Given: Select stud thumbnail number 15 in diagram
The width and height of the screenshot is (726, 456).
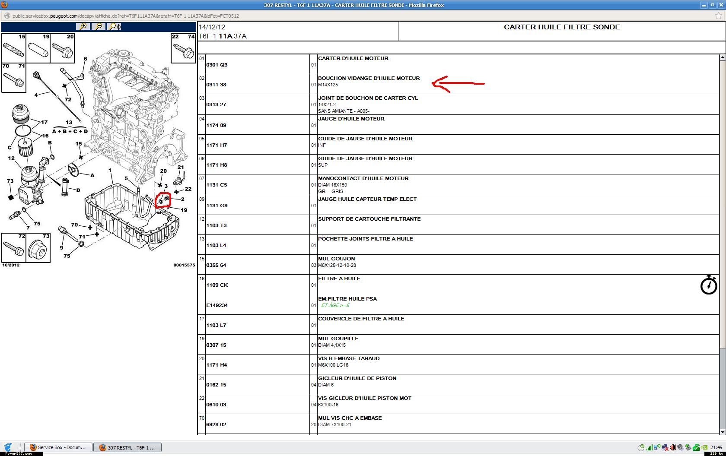Looking at the screenshot, I should point(14,48).
